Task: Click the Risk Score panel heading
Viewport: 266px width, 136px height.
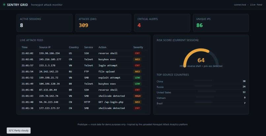Action: tap(178, 40)
